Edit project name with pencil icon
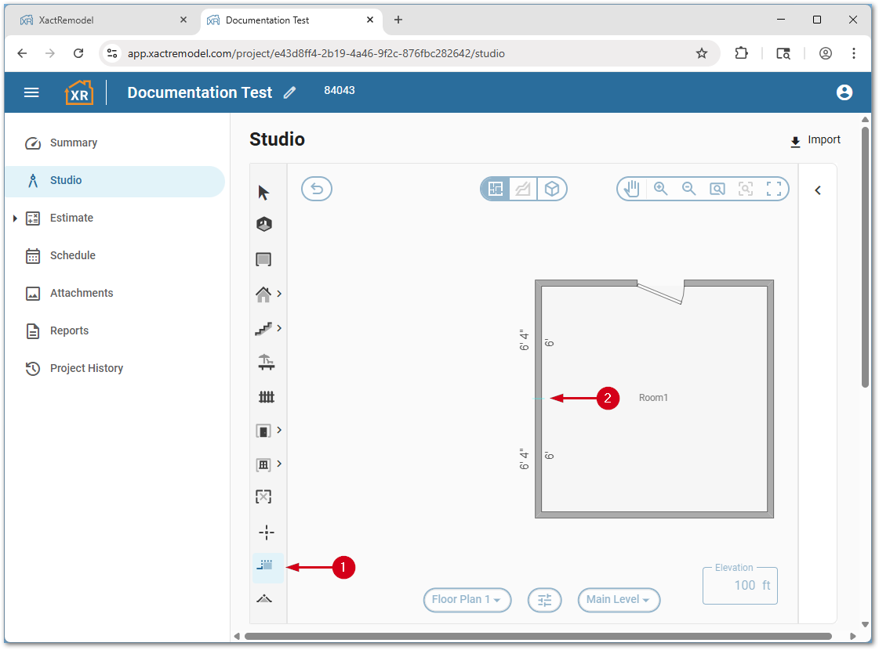This screenshot has height=650, width=879. tap(290, 93)
